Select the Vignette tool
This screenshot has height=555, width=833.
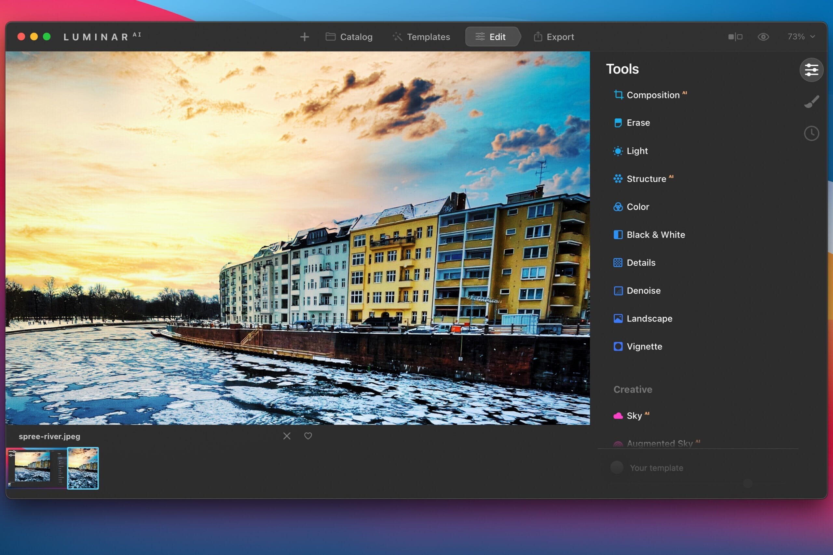click(x=644, y=347)
